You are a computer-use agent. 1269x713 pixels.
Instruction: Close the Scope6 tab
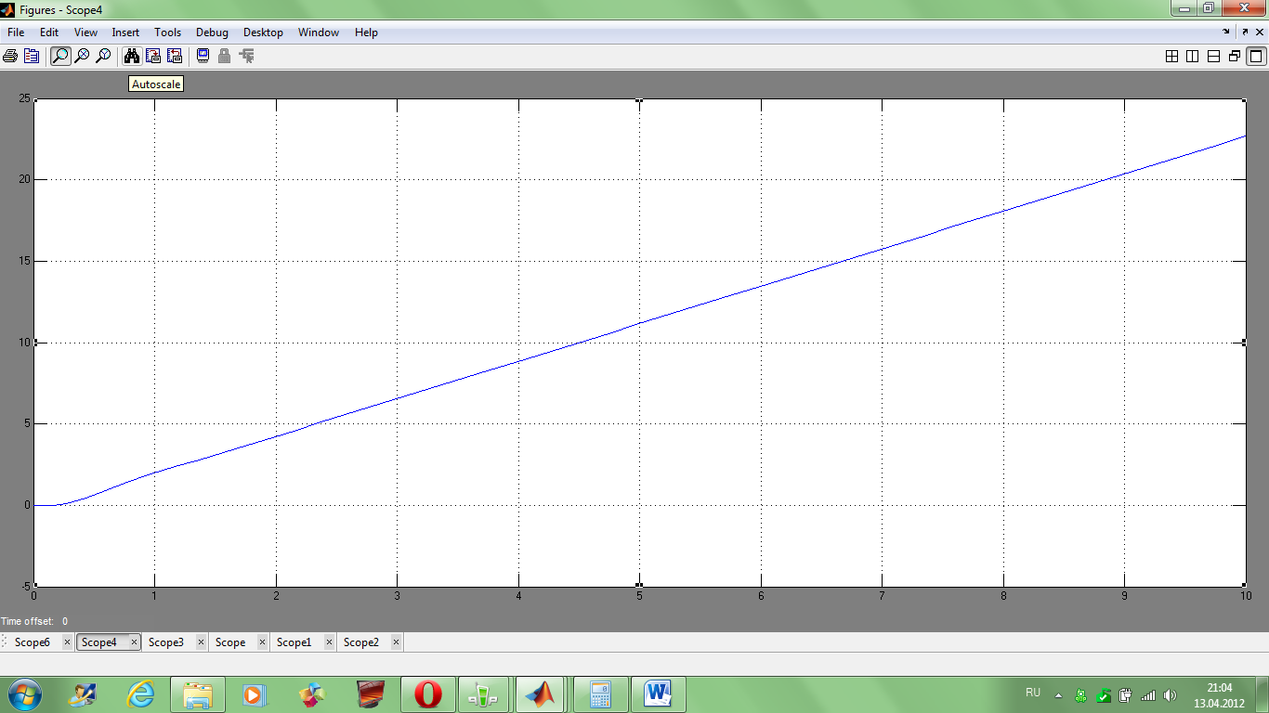68,642
